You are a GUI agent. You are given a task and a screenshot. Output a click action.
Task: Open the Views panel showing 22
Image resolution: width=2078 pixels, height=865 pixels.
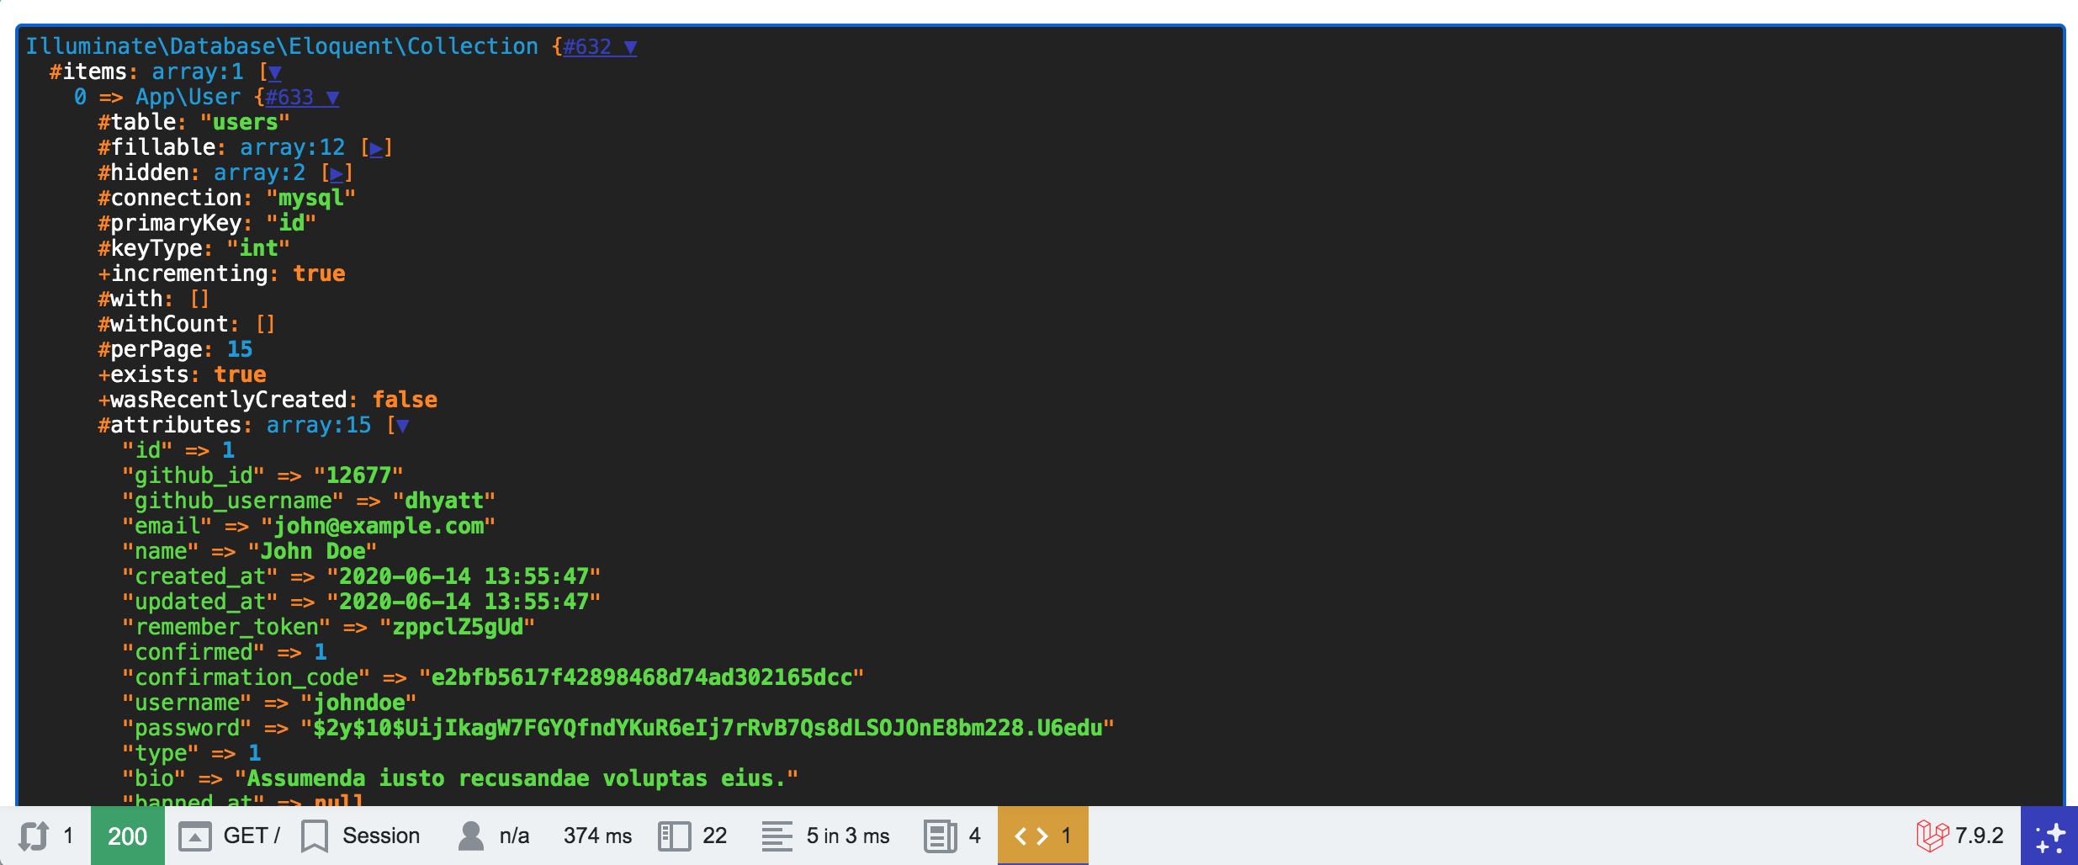(692, 836)
